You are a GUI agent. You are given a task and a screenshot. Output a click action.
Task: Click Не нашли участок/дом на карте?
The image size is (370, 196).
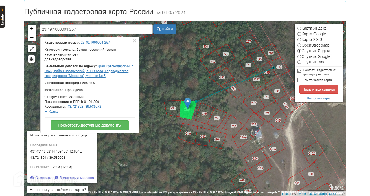coord(58,190)
